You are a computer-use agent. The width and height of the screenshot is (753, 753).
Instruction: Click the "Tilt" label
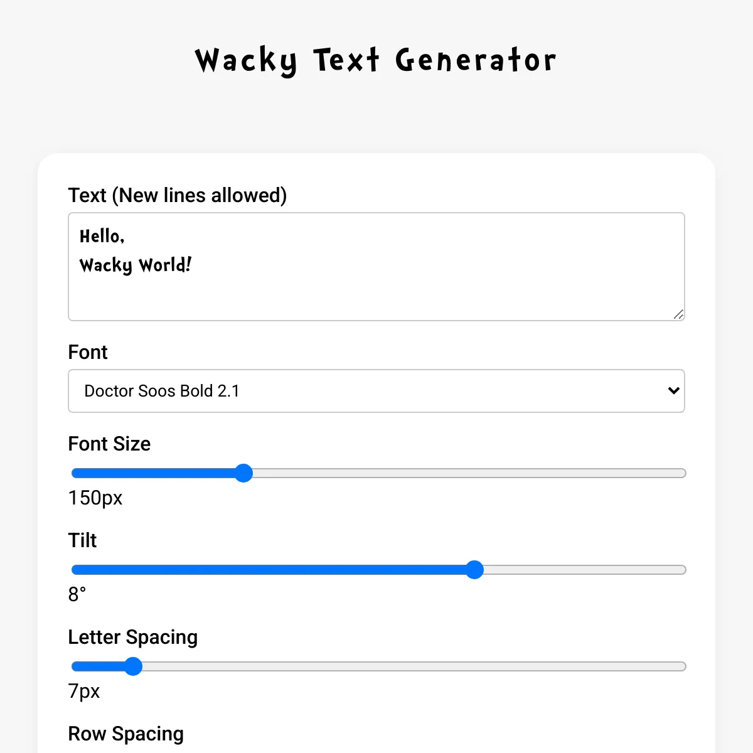click(82, 540)
